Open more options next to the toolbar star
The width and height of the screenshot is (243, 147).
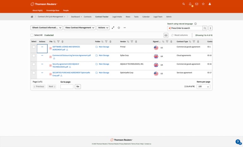[125, 28]
